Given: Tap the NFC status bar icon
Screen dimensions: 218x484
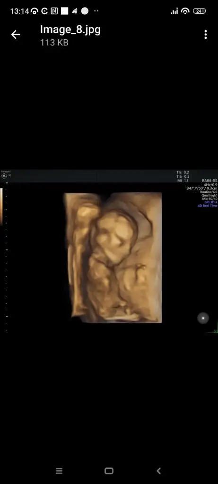Looking at the screenshot, I should pyautogui.click(x=54, y=11).
